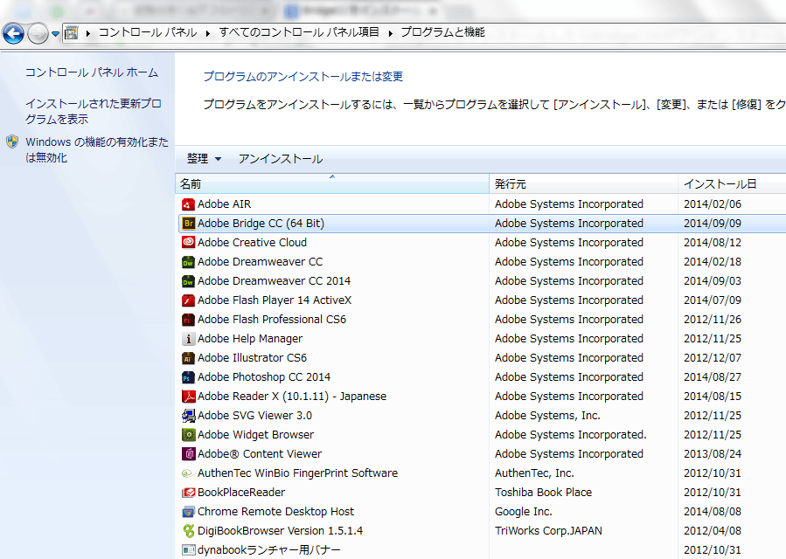Image resolution: width=786 pixels, height=559 pixels.
Task: Select Adobe Reader X (10.1.11) - Japanese
Action: 292,397
